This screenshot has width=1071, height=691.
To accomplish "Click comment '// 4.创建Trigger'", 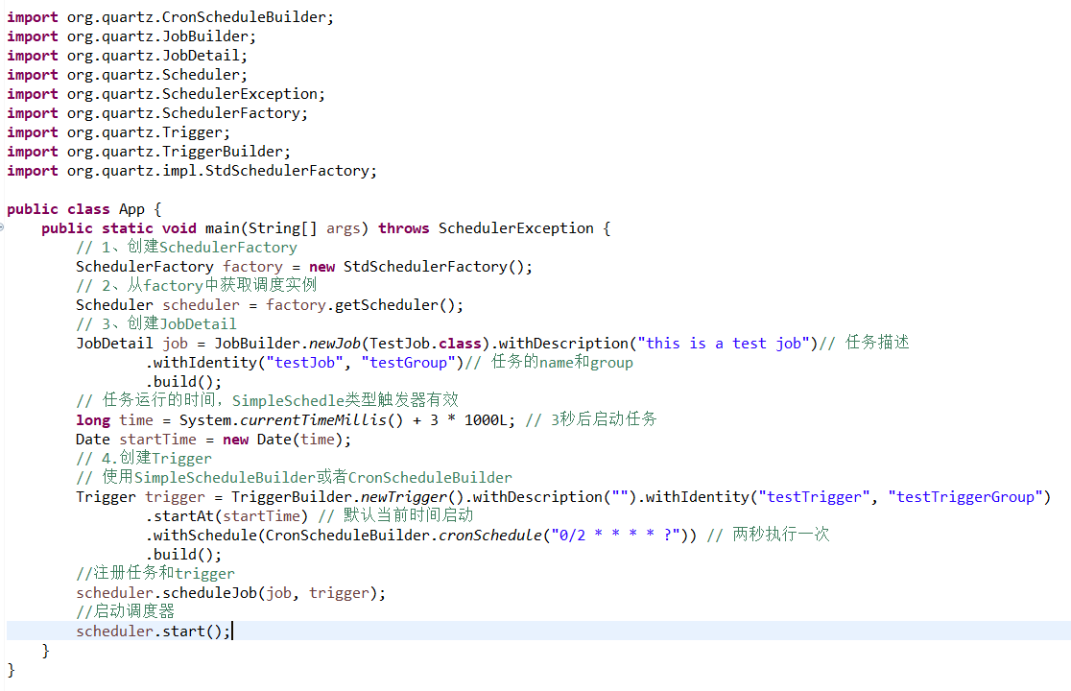I will coord(143,458).
